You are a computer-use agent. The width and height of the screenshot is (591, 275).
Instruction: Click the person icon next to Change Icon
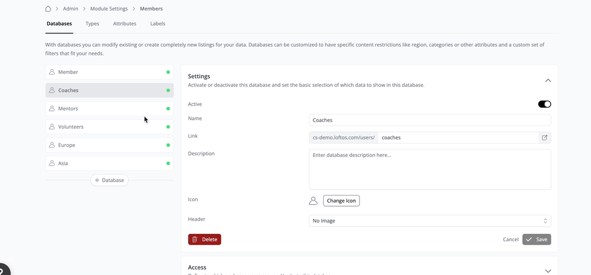pyautogui.click(x=313, y=201)
